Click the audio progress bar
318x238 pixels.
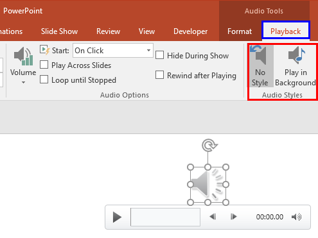(x=165, y=217)
